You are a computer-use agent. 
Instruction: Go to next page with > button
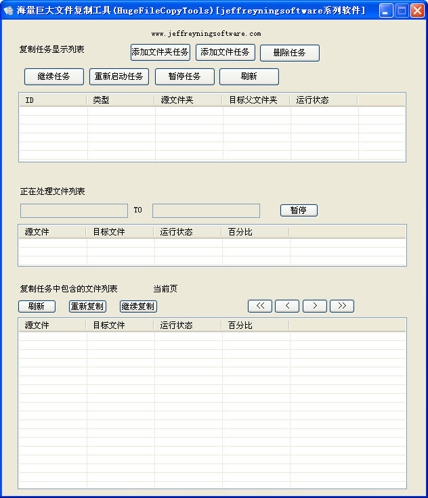coord(315,306)
